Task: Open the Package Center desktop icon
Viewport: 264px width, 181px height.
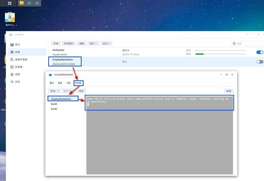Action: [x=10, y=17]
